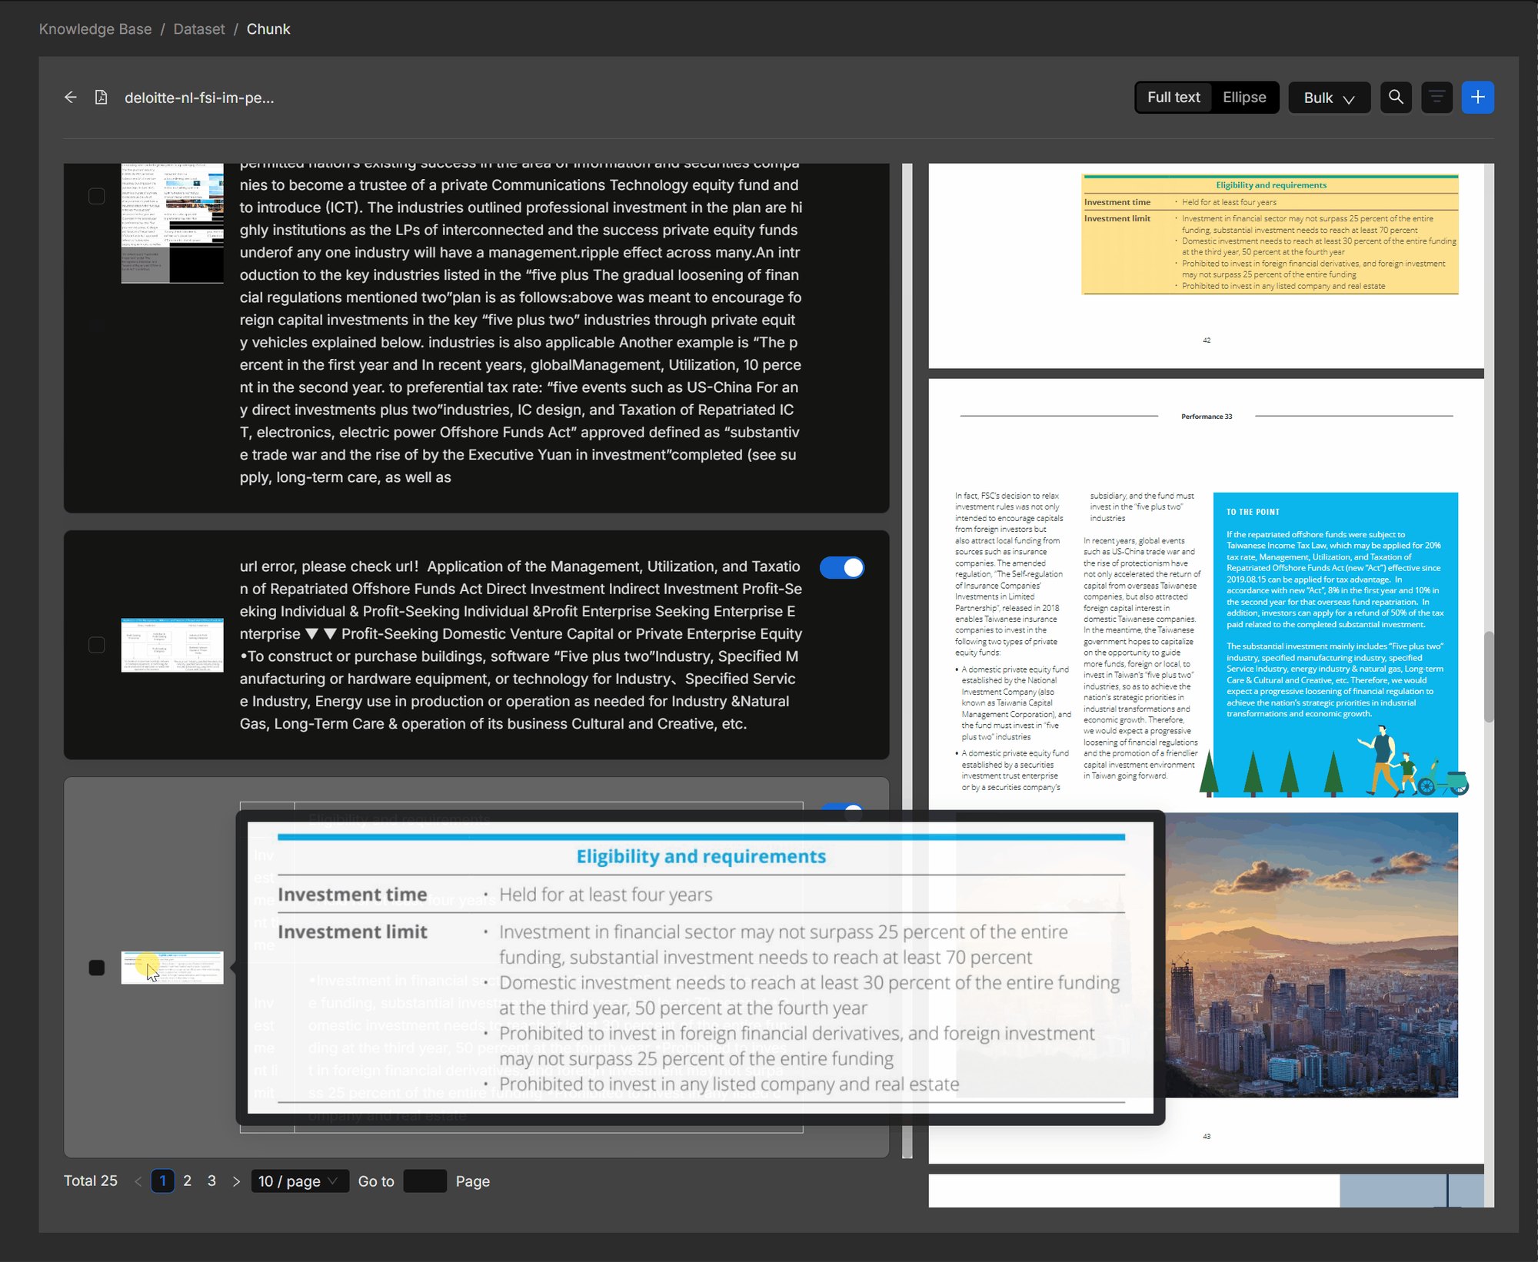This screenshot has height=1262, width=1538.
Task: Click the deloitte-nl-fsi-im-pe... file name
Action: [x=199, y=98]
